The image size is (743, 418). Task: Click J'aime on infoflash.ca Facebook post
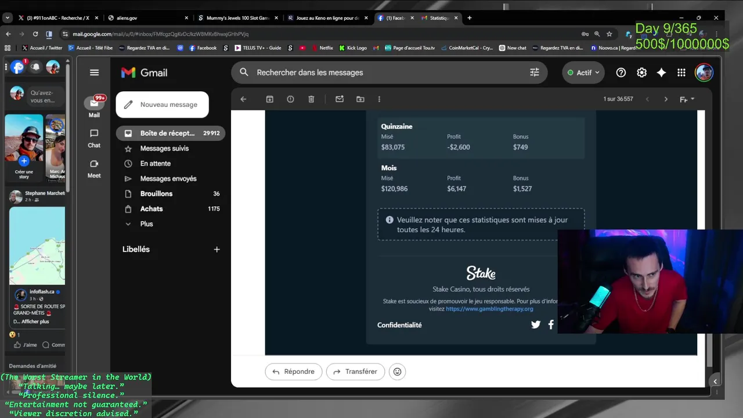click(x=26, y=345)
